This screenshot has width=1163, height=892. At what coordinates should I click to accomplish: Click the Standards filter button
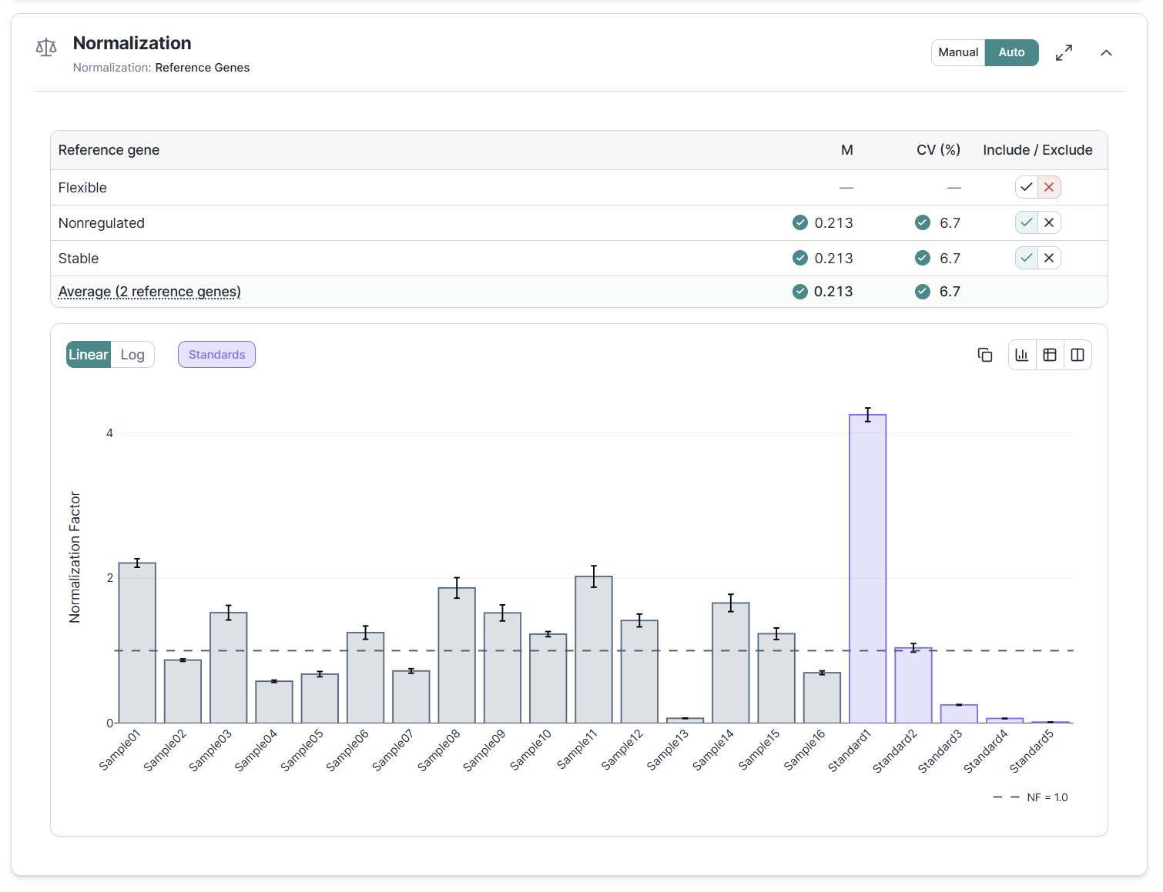point(216,354)
